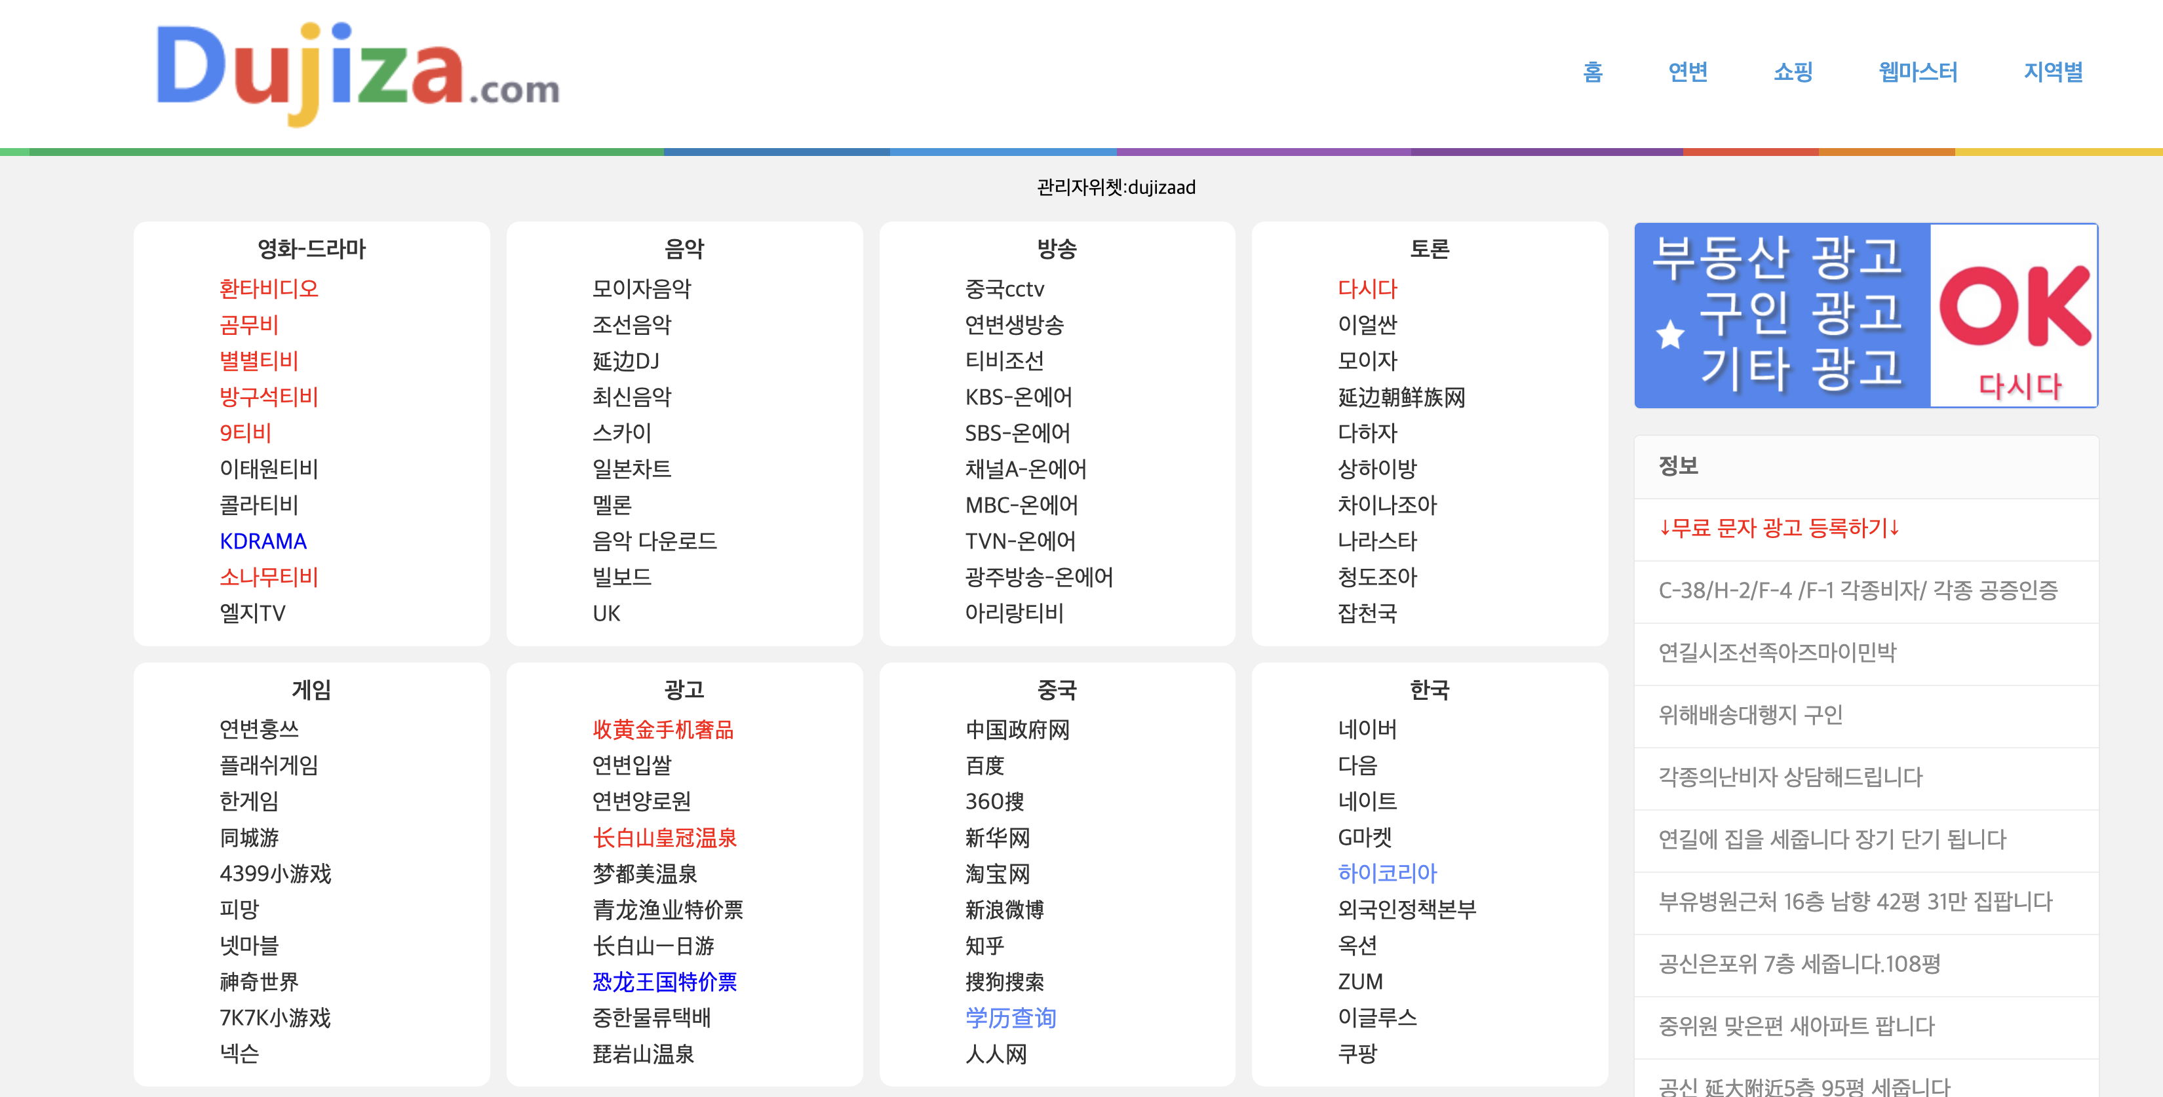Screen dimensions: 2163x1097
Task: Click ↓무료 문자 광고 등록하기↓ link
Action: click(x=1778, y=529)
